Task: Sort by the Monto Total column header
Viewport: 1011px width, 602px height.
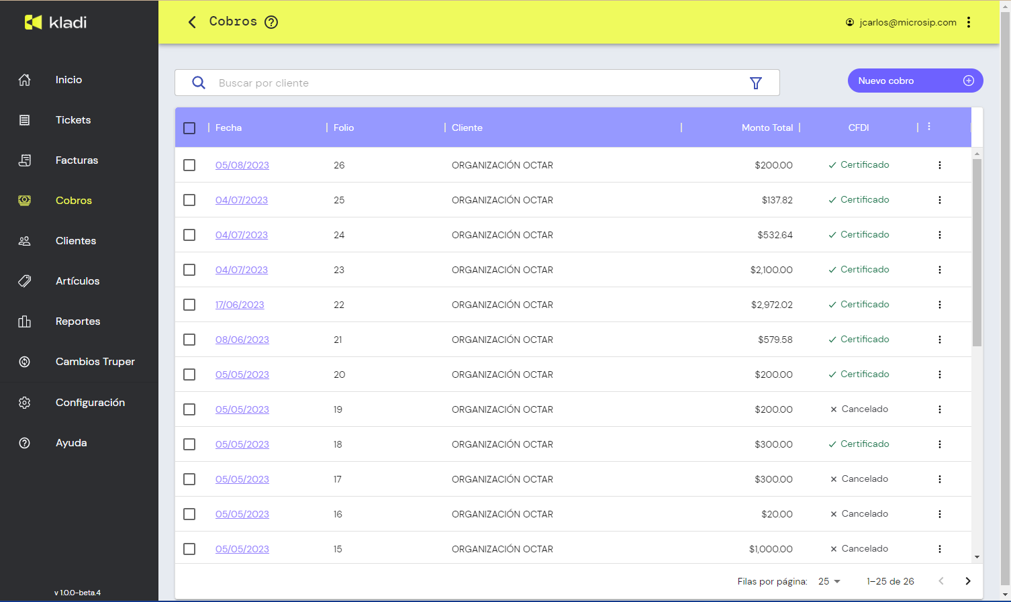Action: 767,128
